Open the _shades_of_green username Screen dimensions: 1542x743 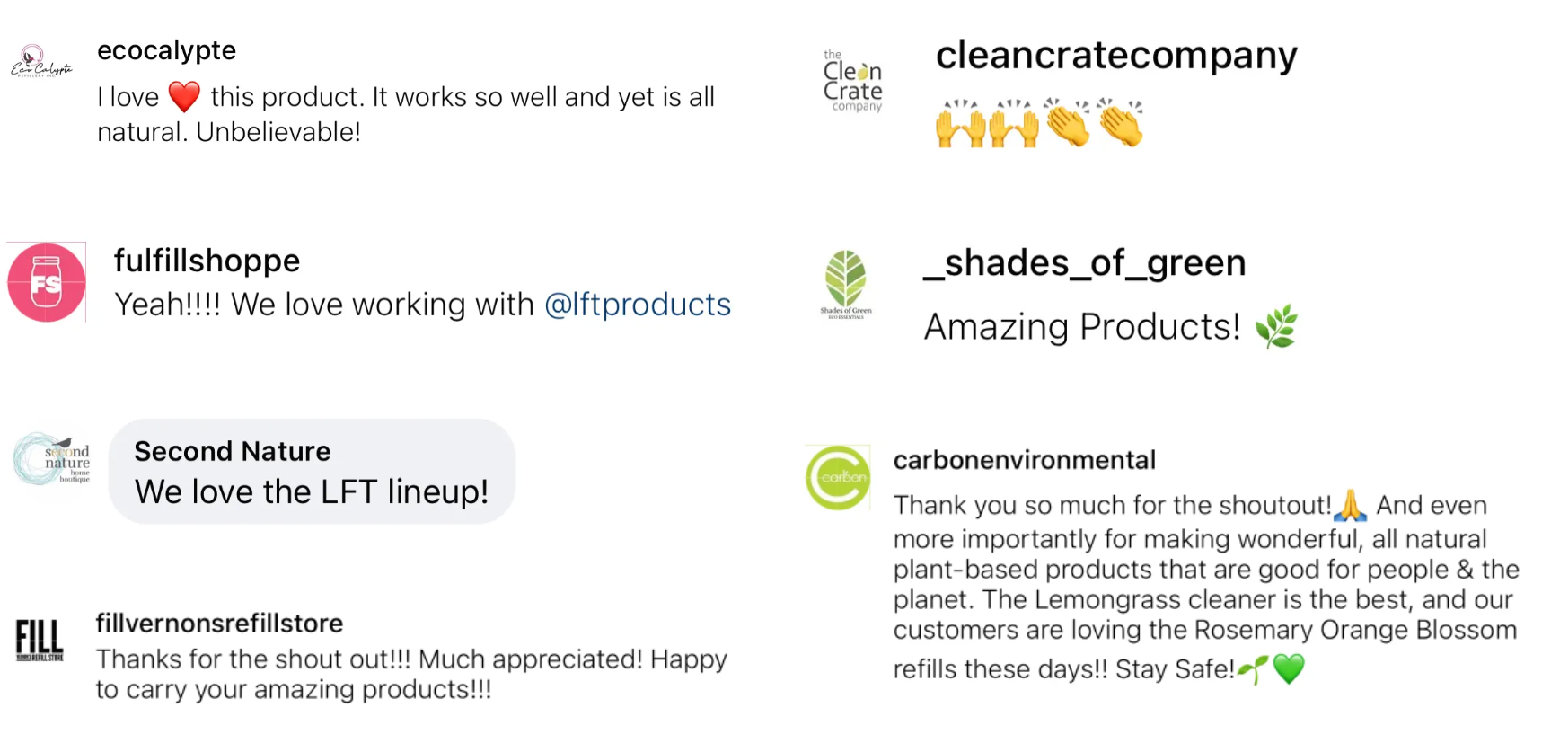(1085, 263)
